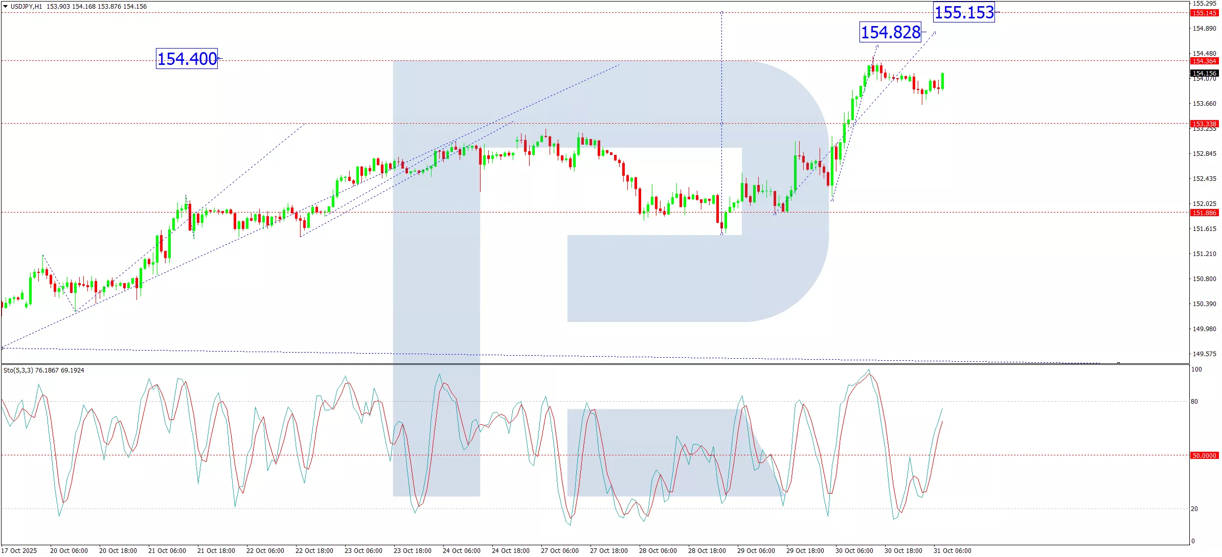
Task: Click the 28 Oct 18:00 time axis label
Action: tap(707, 550)
